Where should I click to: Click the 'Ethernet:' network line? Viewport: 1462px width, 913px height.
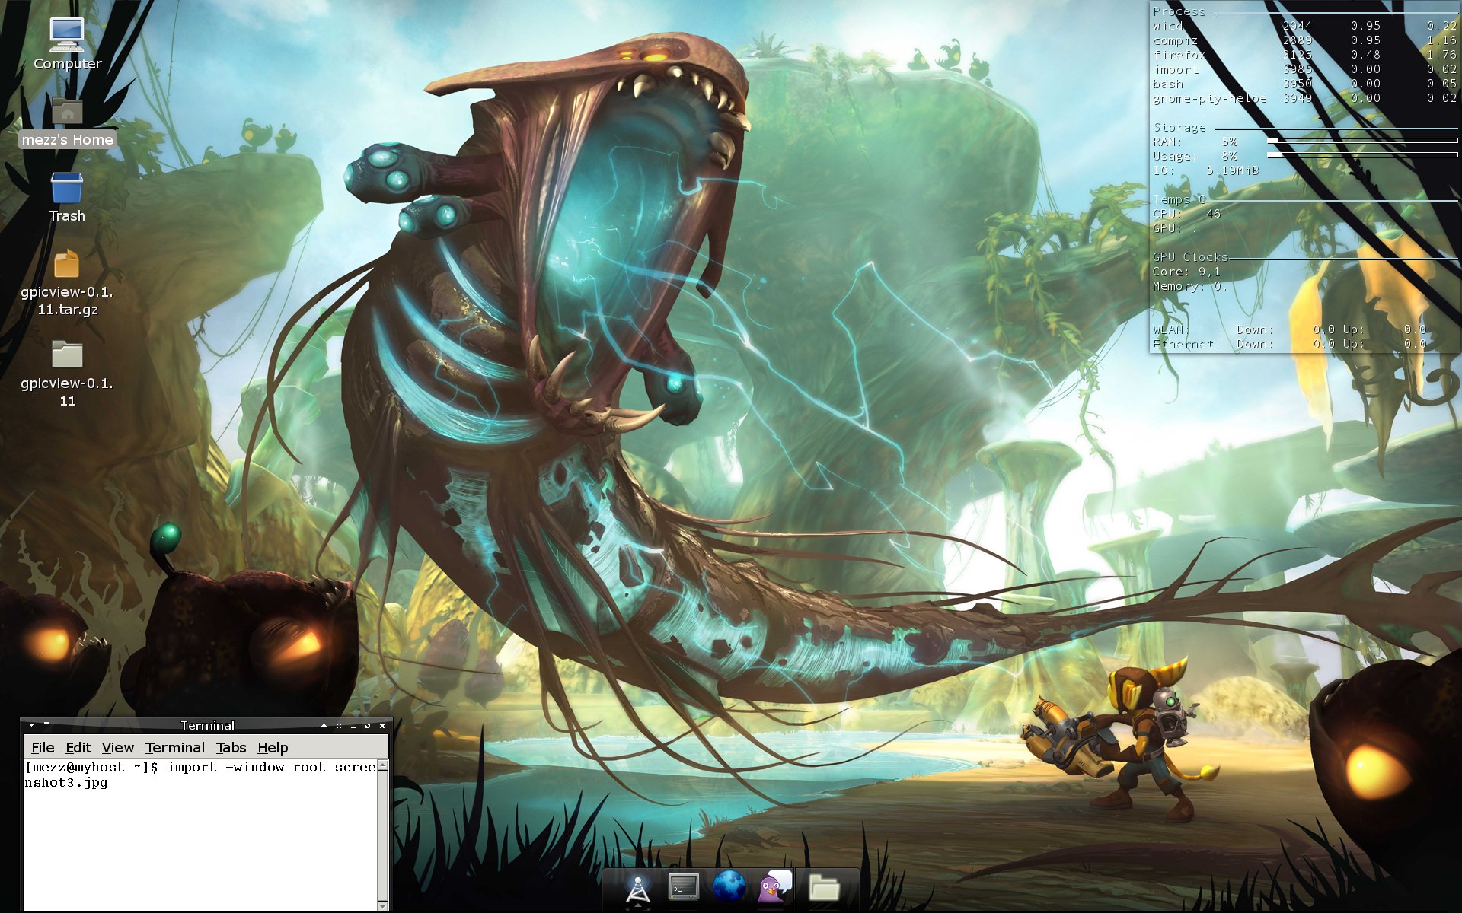pyautogui.click(x=1289, y=344)
